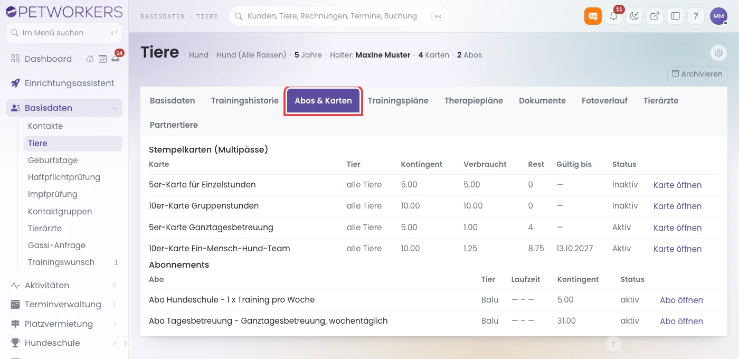
Task: Click the scroll-to-top arrow below the table
Action: tap(613, 344)
